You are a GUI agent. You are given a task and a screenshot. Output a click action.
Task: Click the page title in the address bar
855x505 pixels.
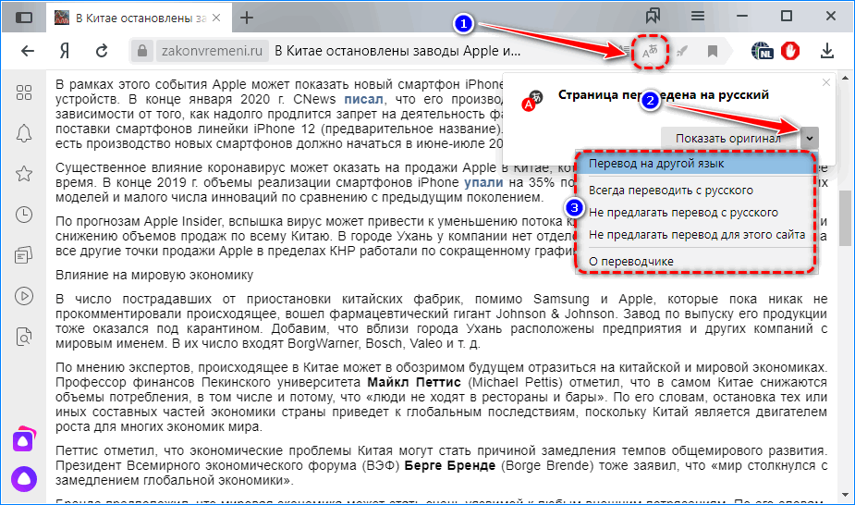(x=397, y=51)
